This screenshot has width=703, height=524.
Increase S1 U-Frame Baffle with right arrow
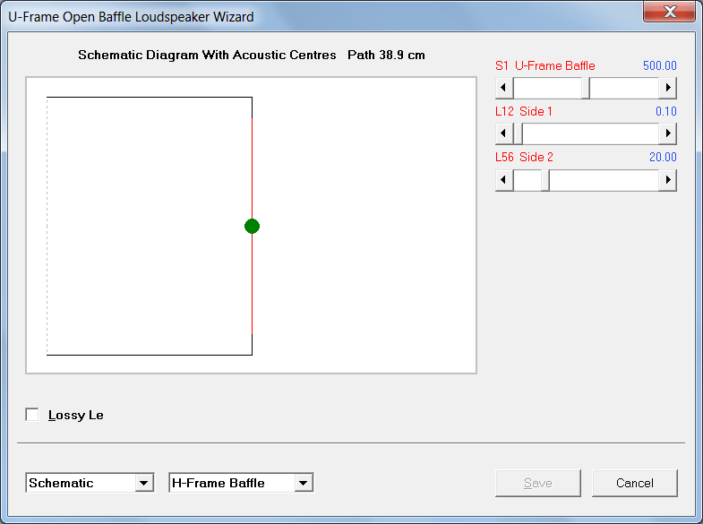pyautogui.click(x=667, y=88)
